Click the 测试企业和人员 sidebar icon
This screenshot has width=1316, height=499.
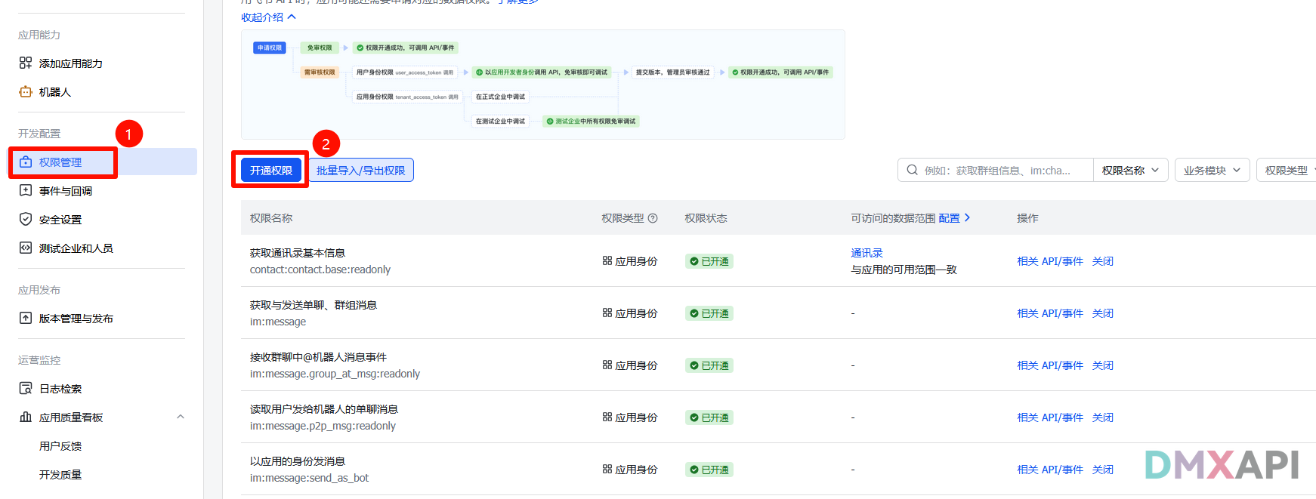(26, 248)
